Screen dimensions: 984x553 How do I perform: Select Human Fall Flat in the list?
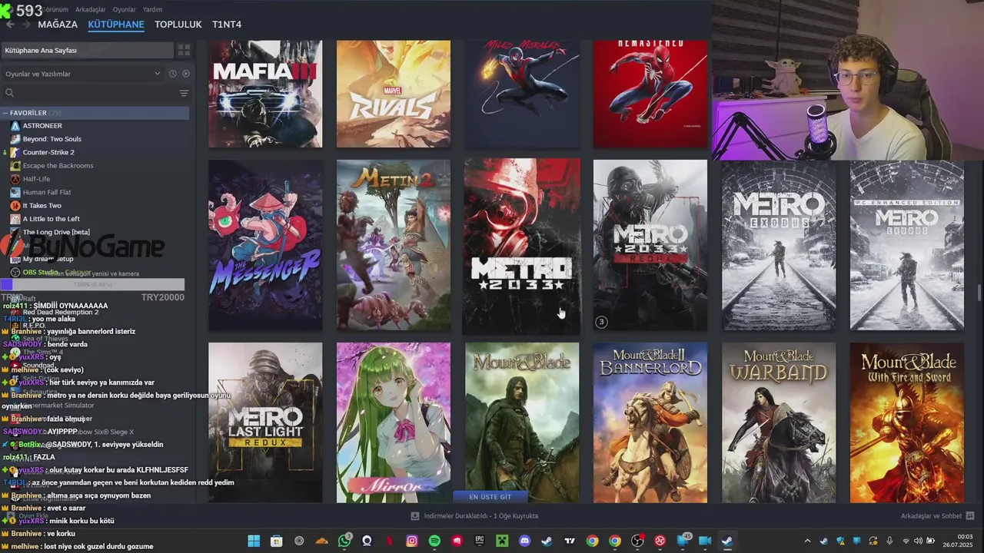coord(47,192)
